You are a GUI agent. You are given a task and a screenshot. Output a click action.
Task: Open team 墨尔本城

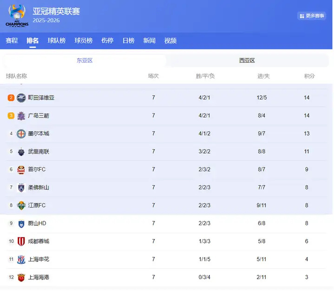(x=39, y=134)
